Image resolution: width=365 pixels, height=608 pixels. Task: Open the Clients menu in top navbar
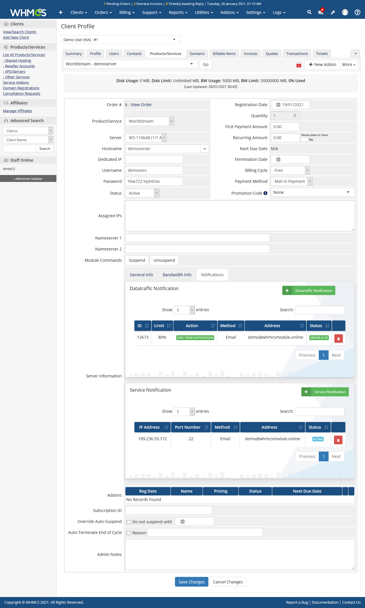pos(79,12)
